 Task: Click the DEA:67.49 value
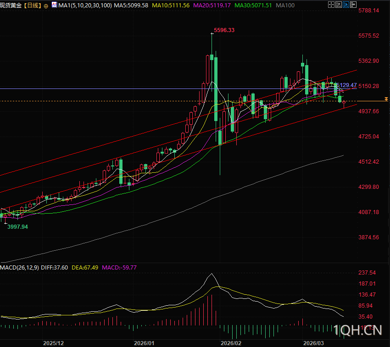pos(85,268)
